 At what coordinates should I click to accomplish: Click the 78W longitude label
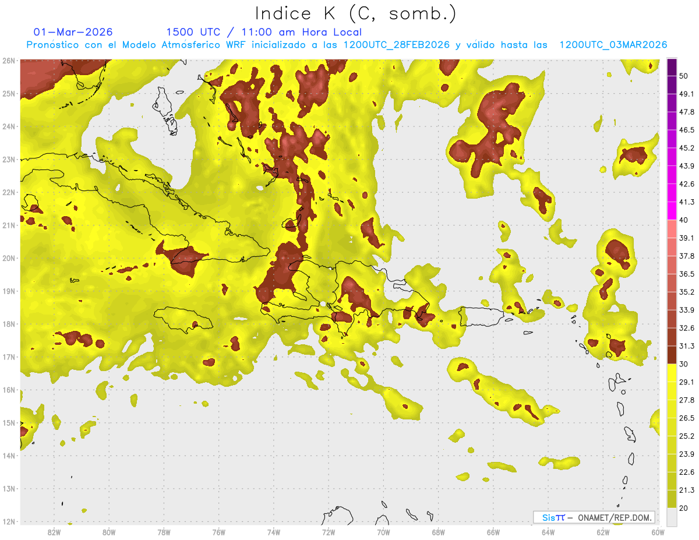point(164,532)
